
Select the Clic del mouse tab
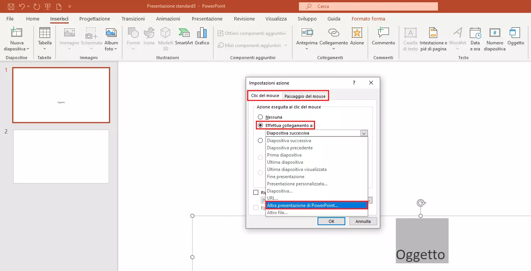click(x=265, y=96)
